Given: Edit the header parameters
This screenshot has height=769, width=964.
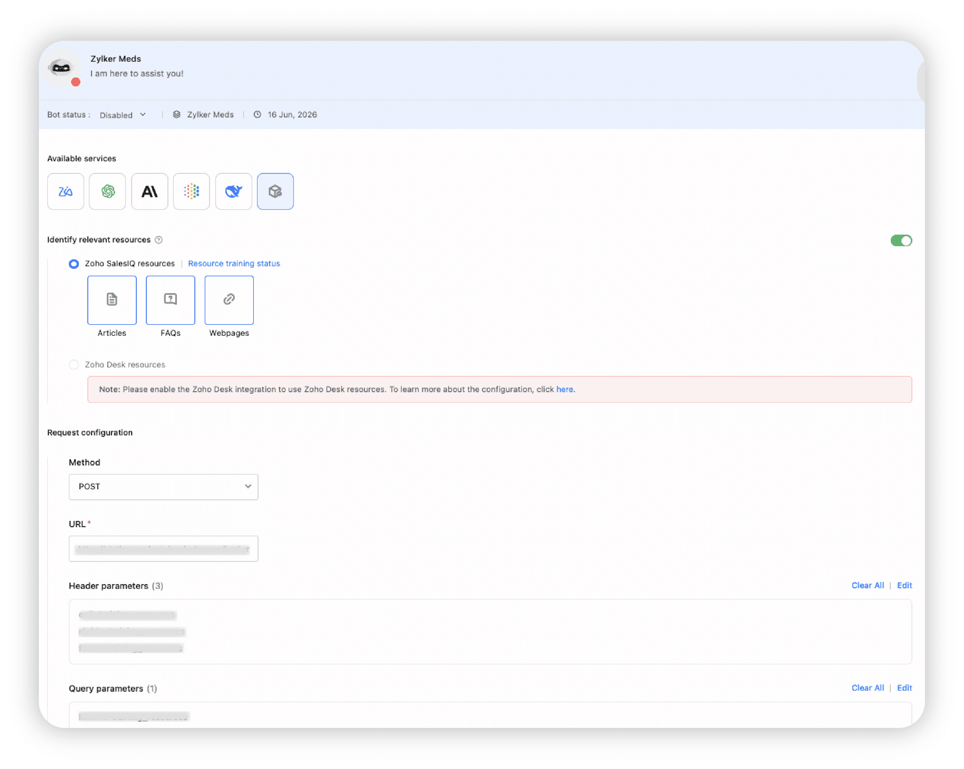Looking at the screenshot, I should [x=904, y=585].
